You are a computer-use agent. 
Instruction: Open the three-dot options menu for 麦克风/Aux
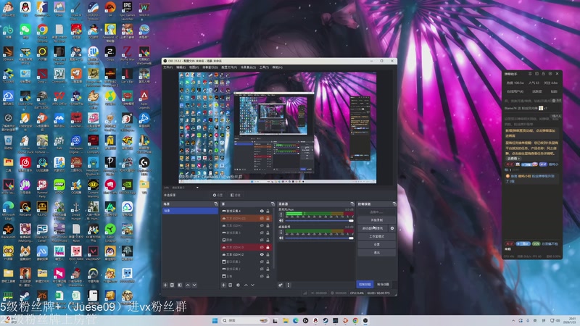pyautogui.click(x=281, y=214)
